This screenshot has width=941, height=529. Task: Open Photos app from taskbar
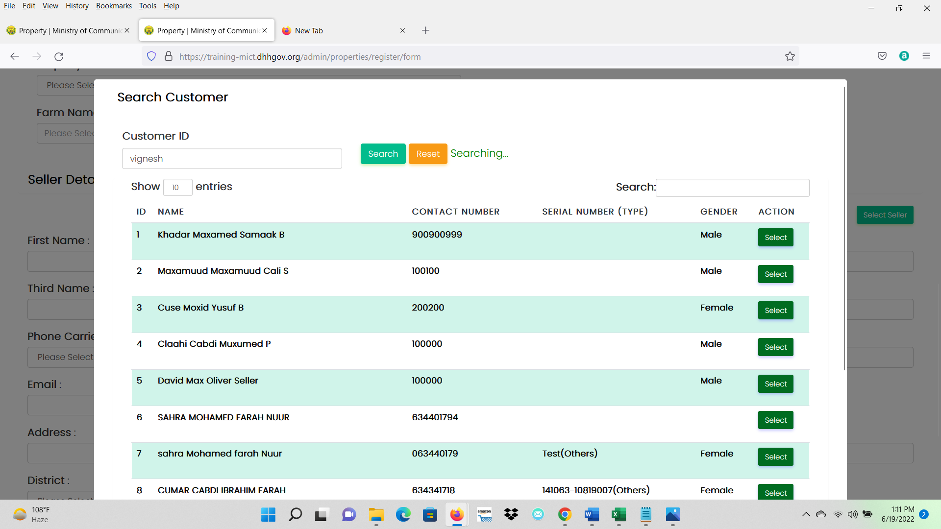tap(673, 514)
